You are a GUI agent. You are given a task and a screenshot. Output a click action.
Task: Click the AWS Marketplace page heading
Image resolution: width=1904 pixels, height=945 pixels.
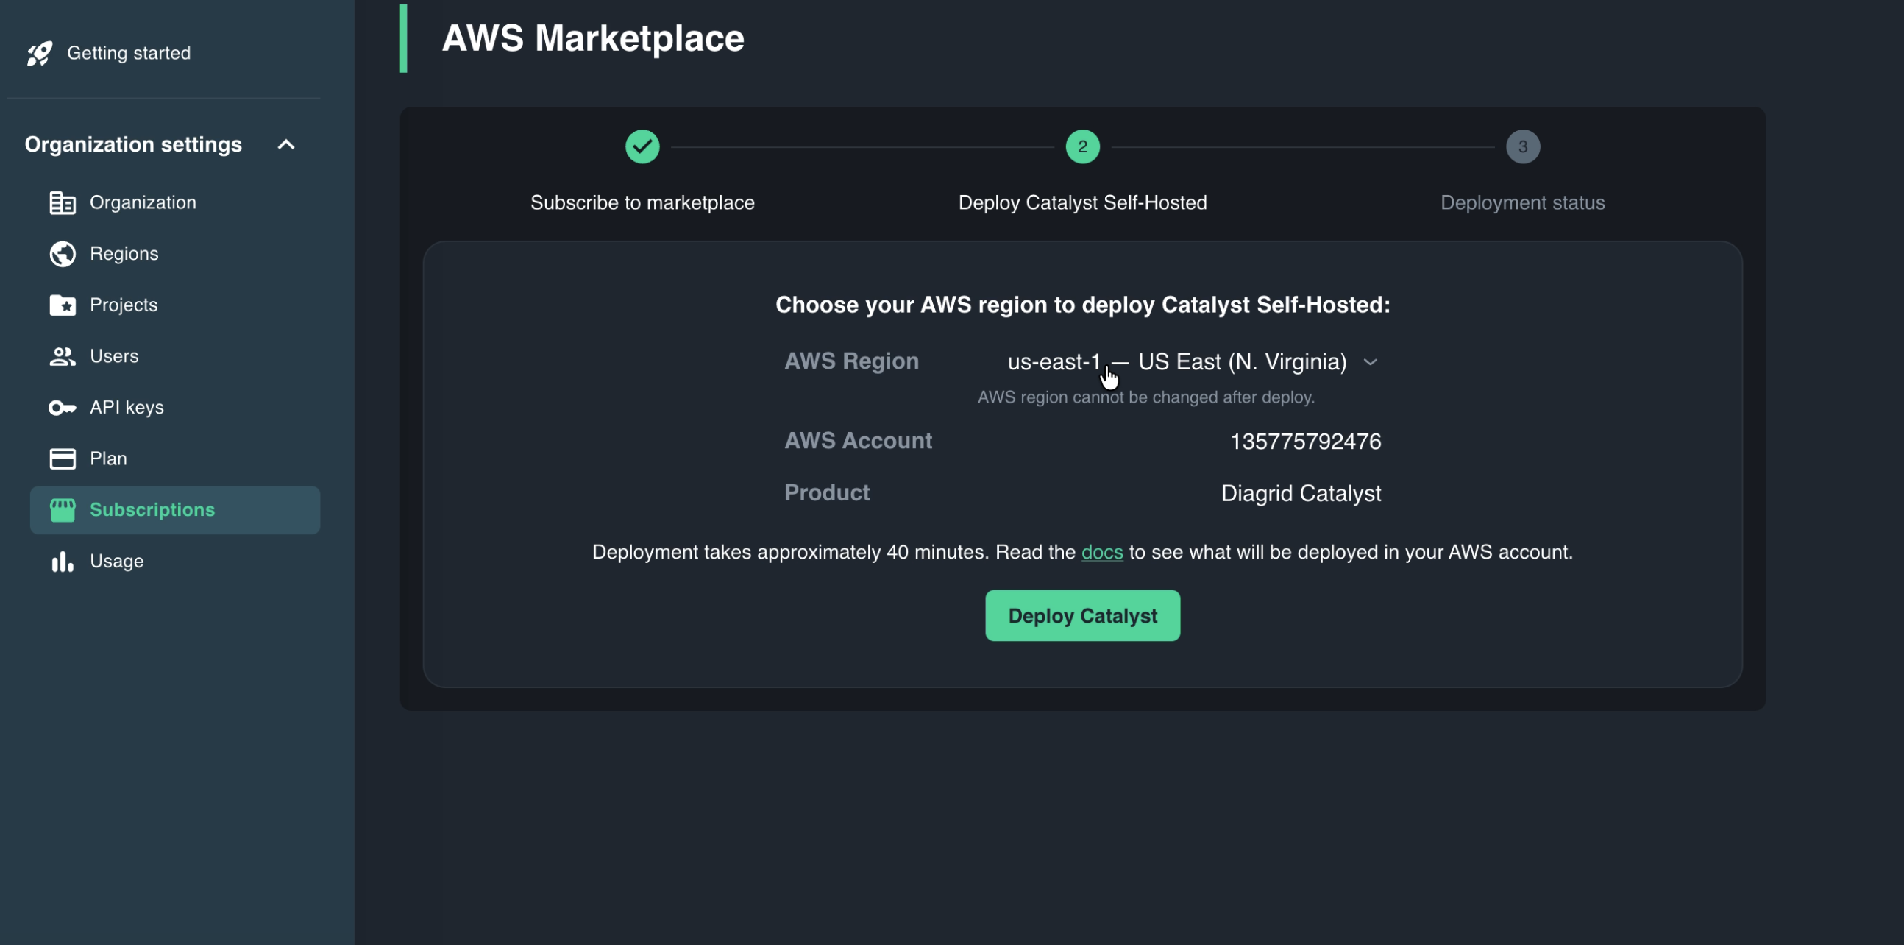tap(593, 38)
